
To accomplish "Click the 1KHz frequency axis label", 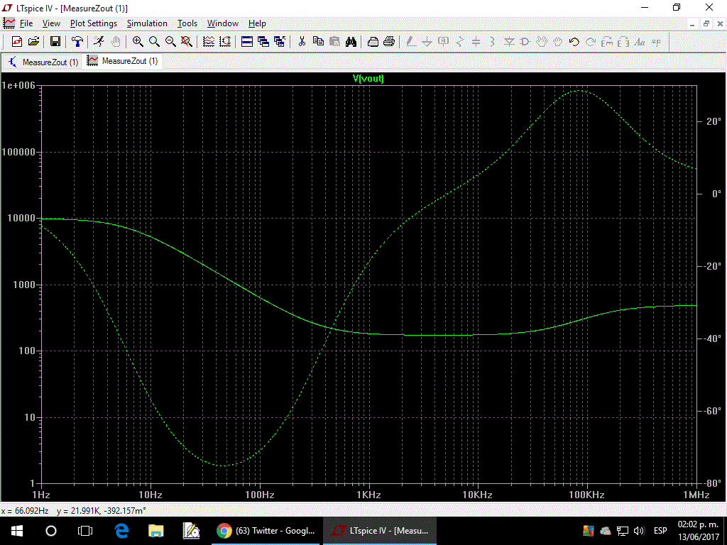I will (368, 495).
